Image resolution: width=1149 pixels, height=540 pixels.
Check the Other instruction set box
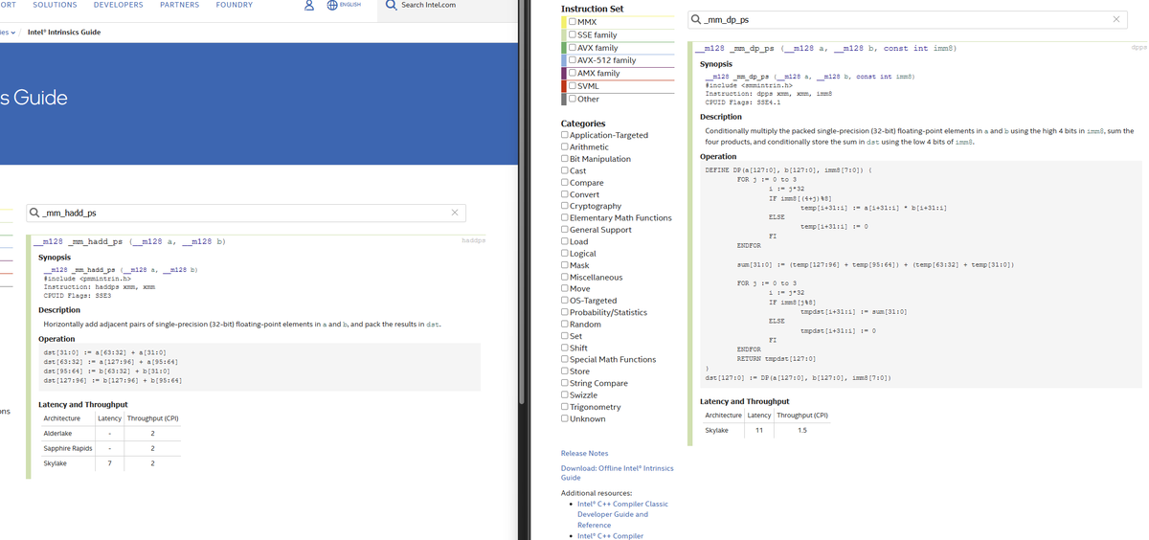[x=572, y=99]
